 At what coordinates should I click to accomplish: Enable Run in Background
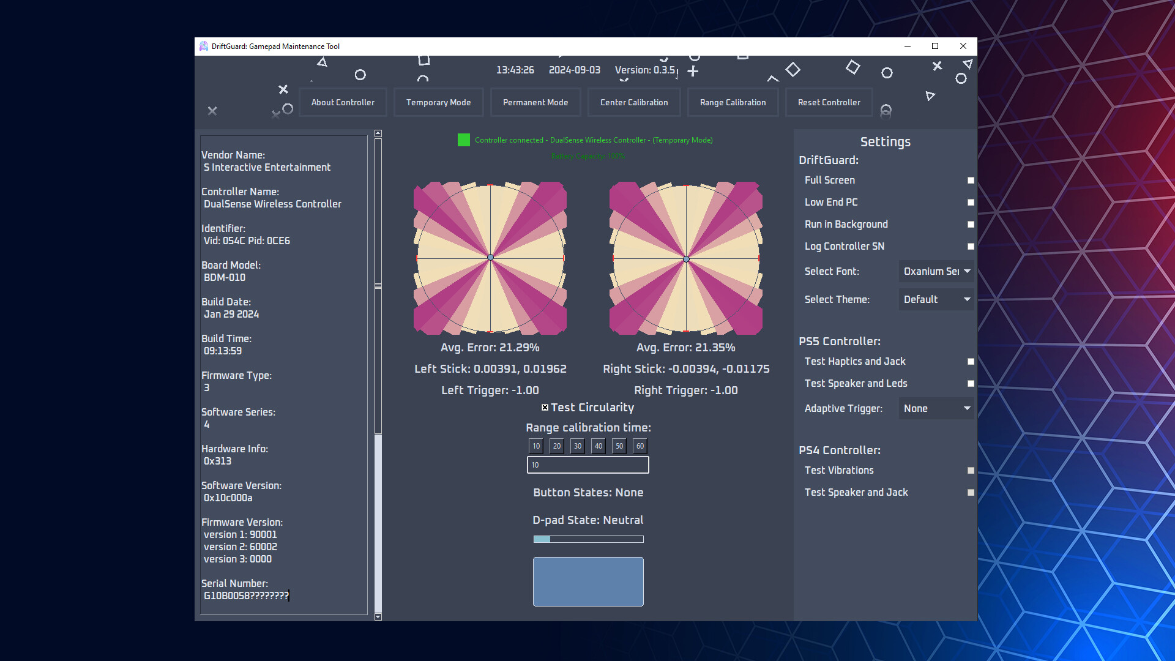[971, 224]
